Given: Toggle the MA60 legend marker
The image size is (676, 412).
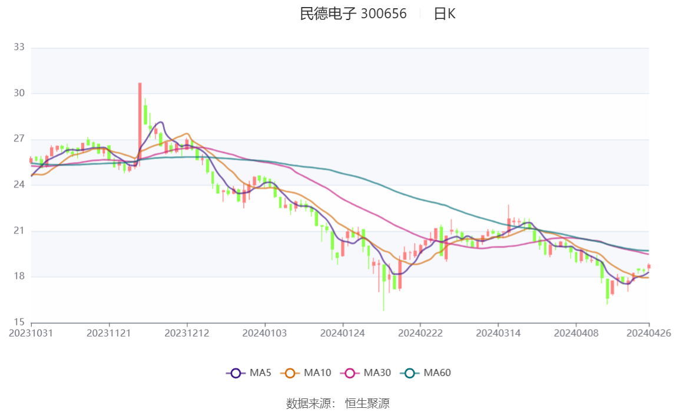Looking at the screenshot, I should [x=410, y=373].
